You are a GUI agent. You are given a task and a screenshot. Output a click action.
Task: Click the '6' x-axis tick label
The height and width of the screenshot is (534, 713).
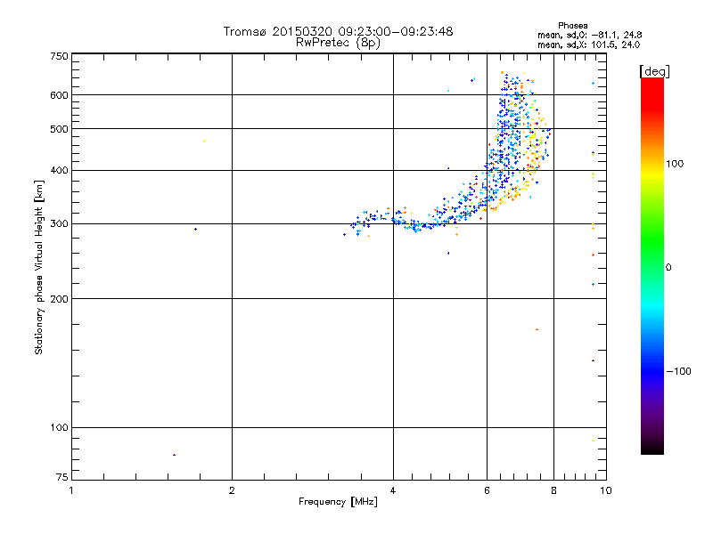point(487,490)
